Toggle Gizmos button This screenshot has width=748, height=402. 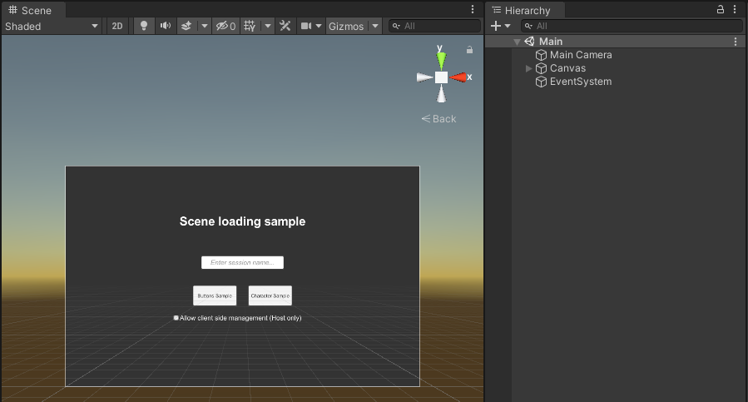pos(347,27)
